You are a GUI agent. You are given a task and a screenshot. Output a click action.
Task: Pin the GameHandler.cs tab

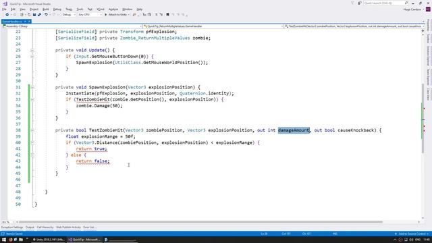click(25, 22)
